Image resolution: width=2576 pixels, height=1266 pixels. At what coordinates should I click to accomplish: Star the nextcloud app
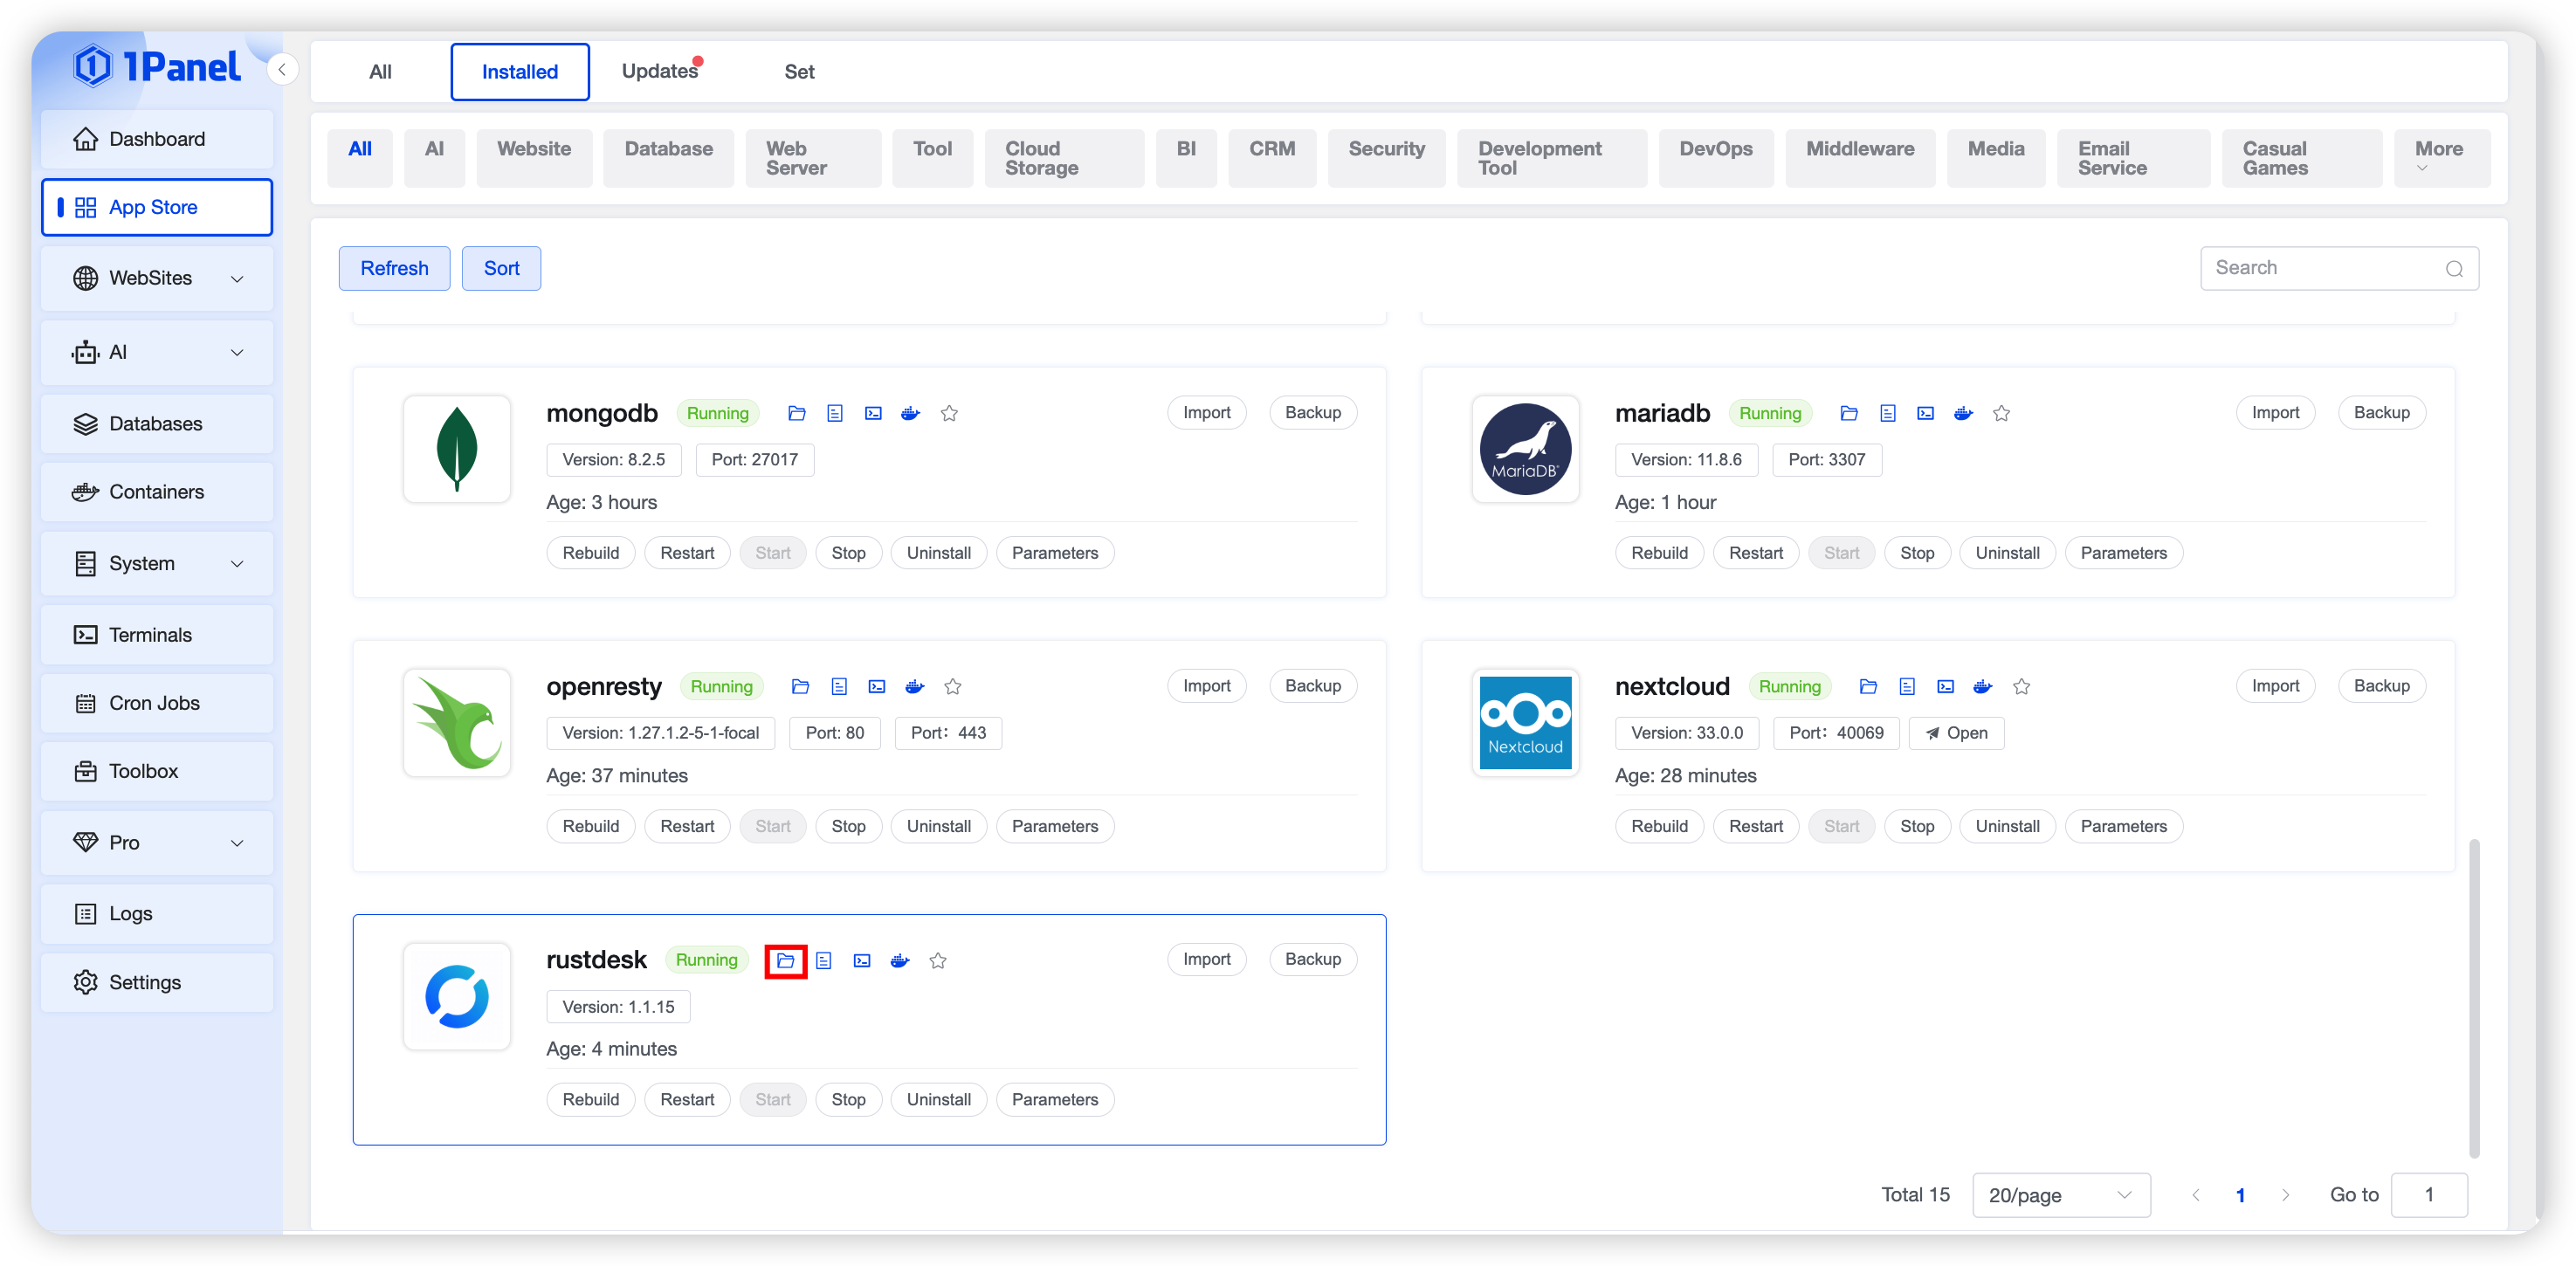click(x=2021, y=686)
